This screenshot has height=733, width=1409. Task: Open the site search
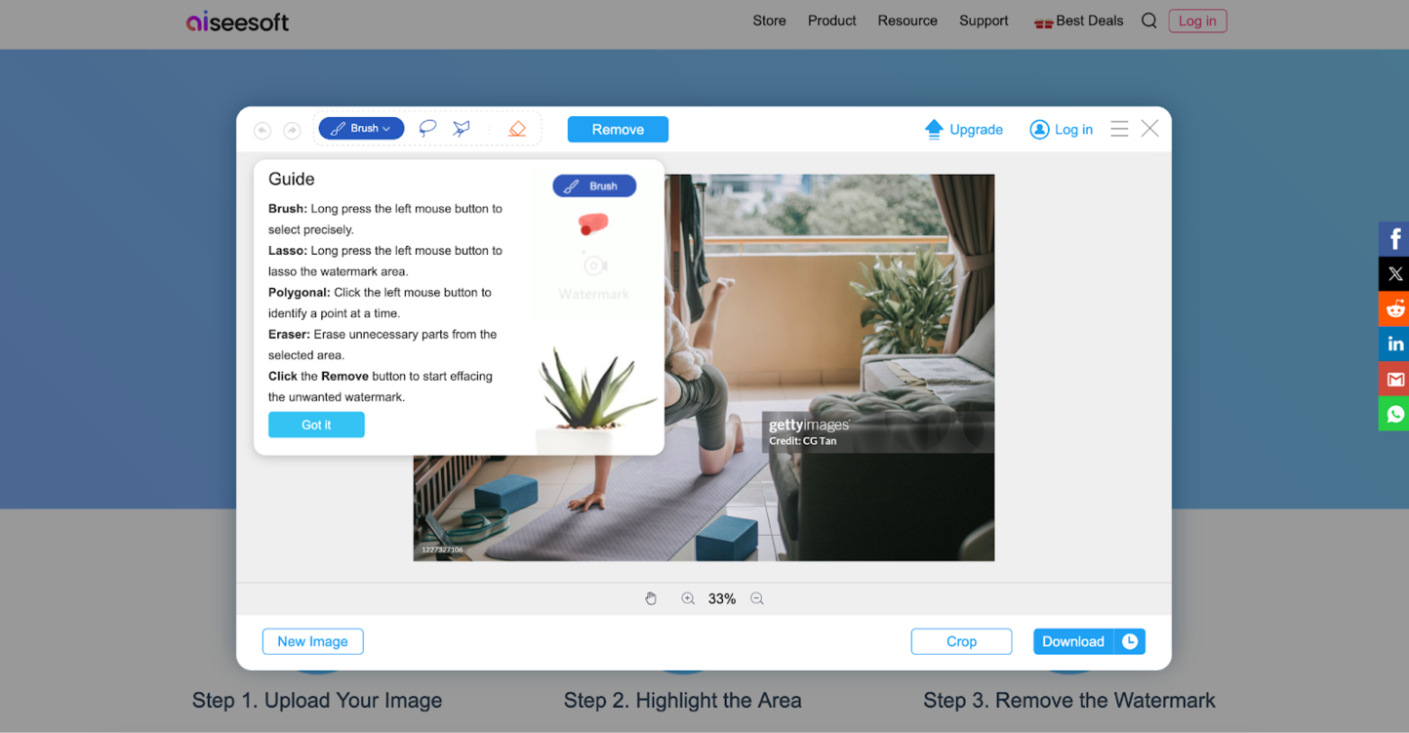[1148, 20]
